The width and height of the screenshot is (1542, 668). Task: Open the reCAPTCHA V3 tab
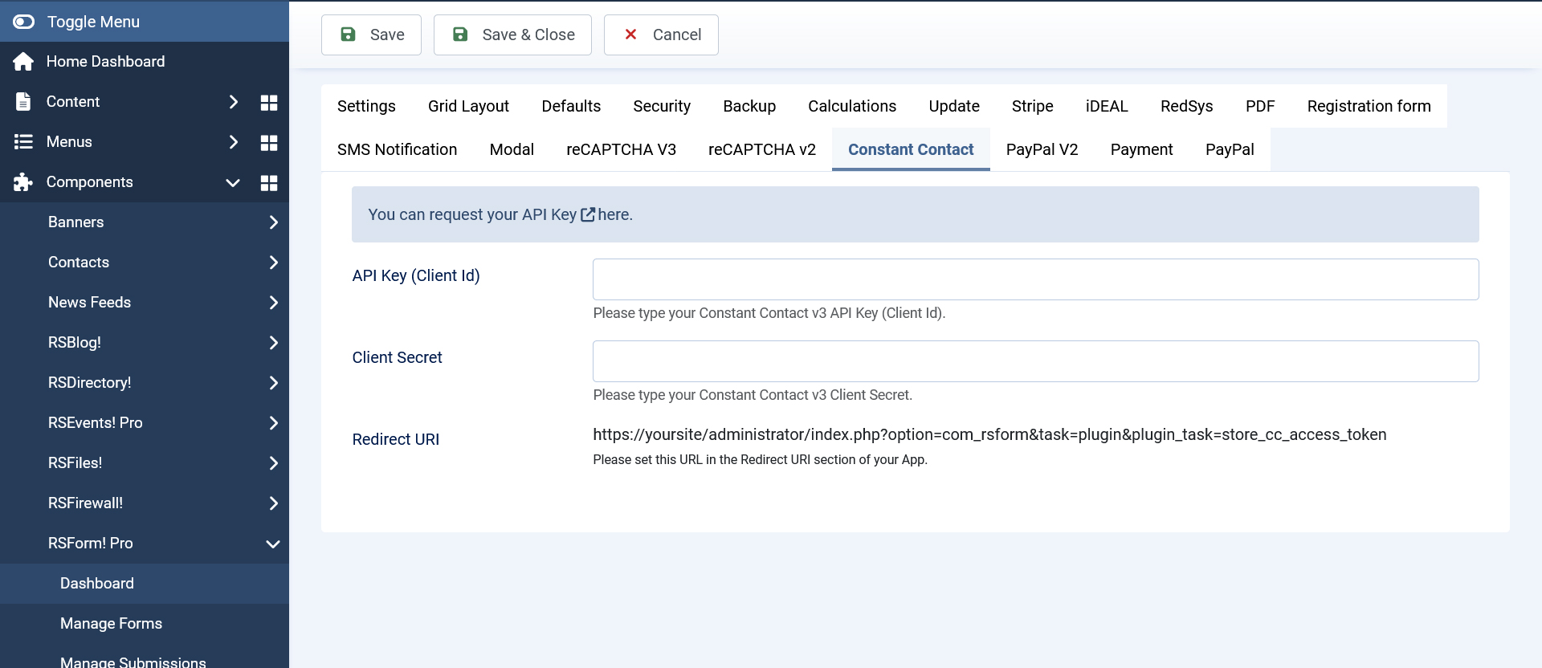621,149
